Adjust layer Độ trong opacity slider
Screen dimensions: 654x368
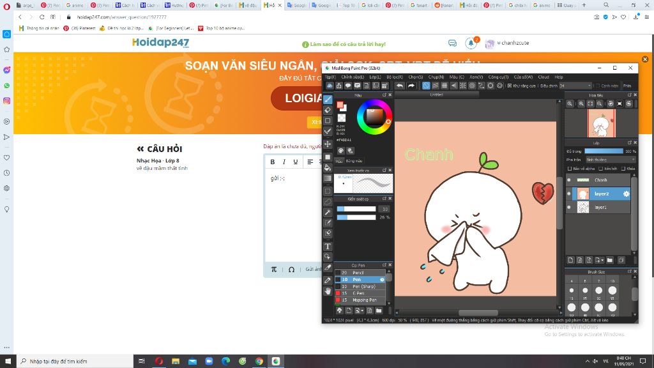pyautogui.click(x=604, y=151)
